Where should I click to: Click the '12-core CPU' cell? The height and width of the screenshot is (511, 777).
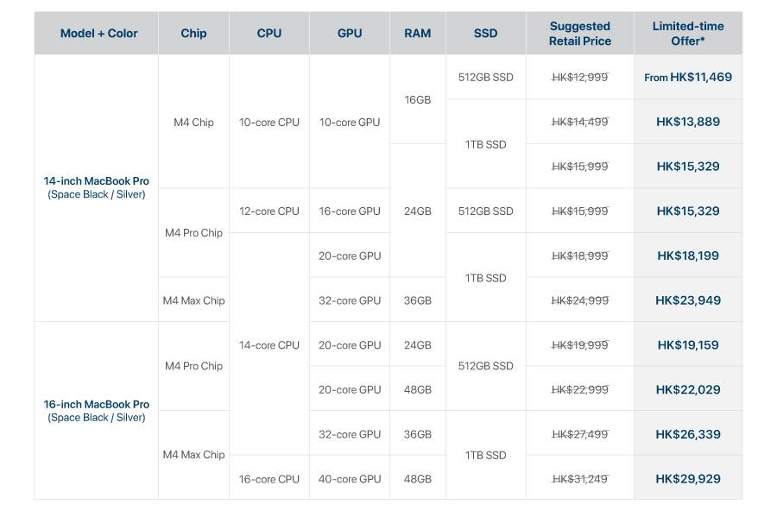point(269,211)
